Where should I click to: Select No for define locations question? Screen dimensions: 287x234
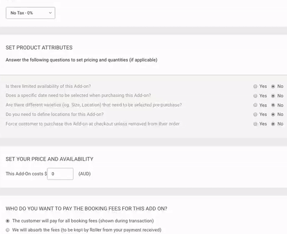point(273,114)
